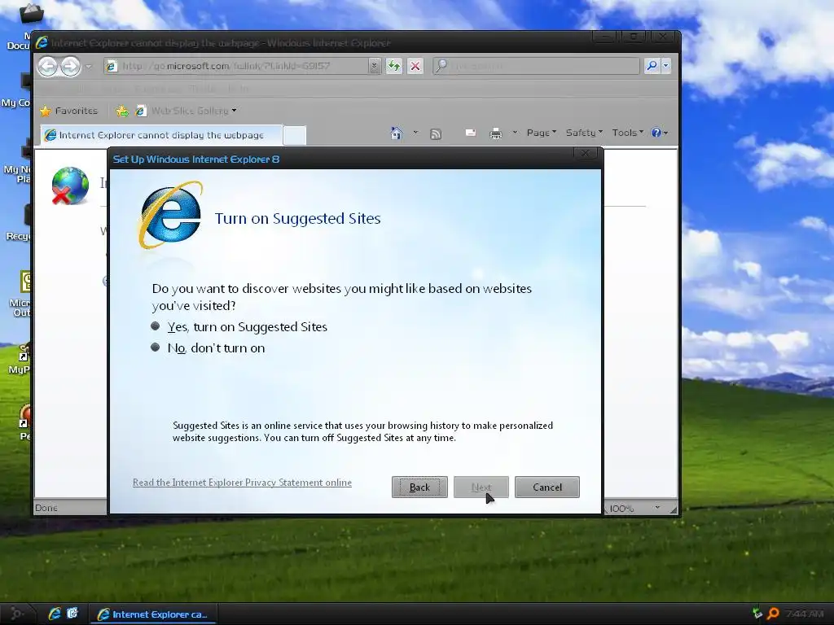The height and width of the screenshot is (625, 834).
Task: Go forward with the browser Forward arrow
Action: point(70,67)
